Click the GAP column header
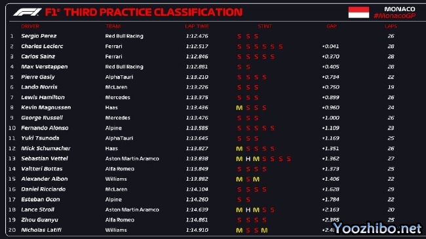 tap(332, 26)
